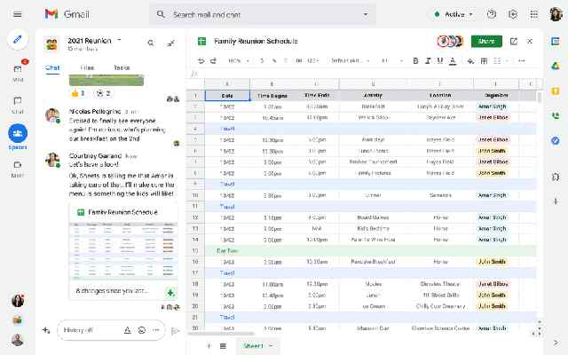Switch to the Files tab

coord(87,67)
